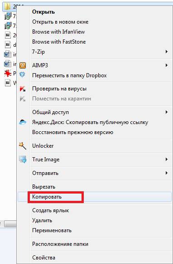The width and height of the screenshot is (173, 264).
Task: Click the Unlocker magic wand icon
Action: pyautogui.click(x=23, y=146)
